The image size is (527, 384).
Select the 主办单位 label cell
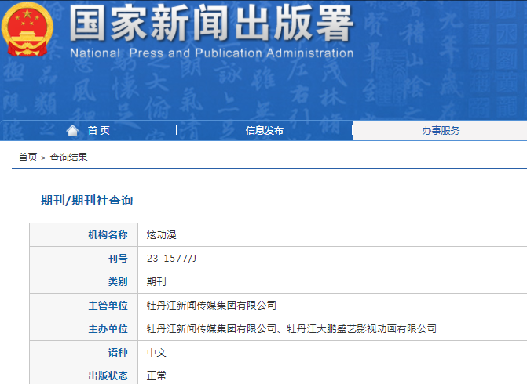pos(84,328)
